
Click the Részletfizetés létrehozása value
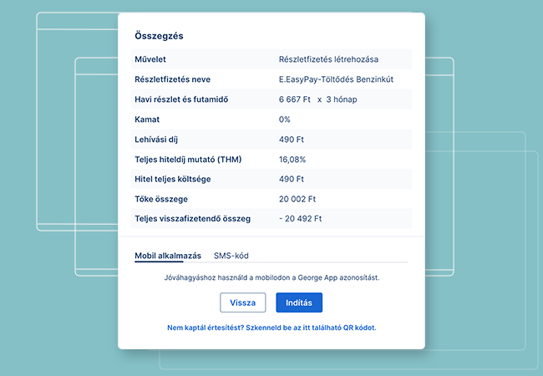point(328,59)
